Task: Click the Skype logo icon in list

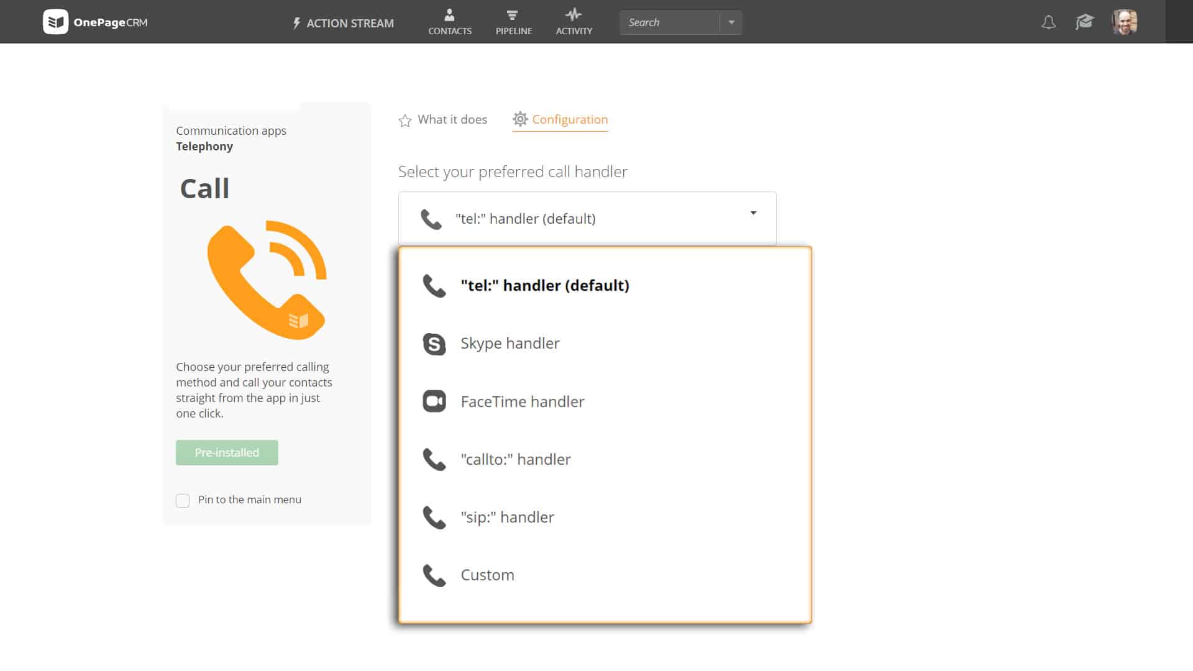Action: point(434,344)
